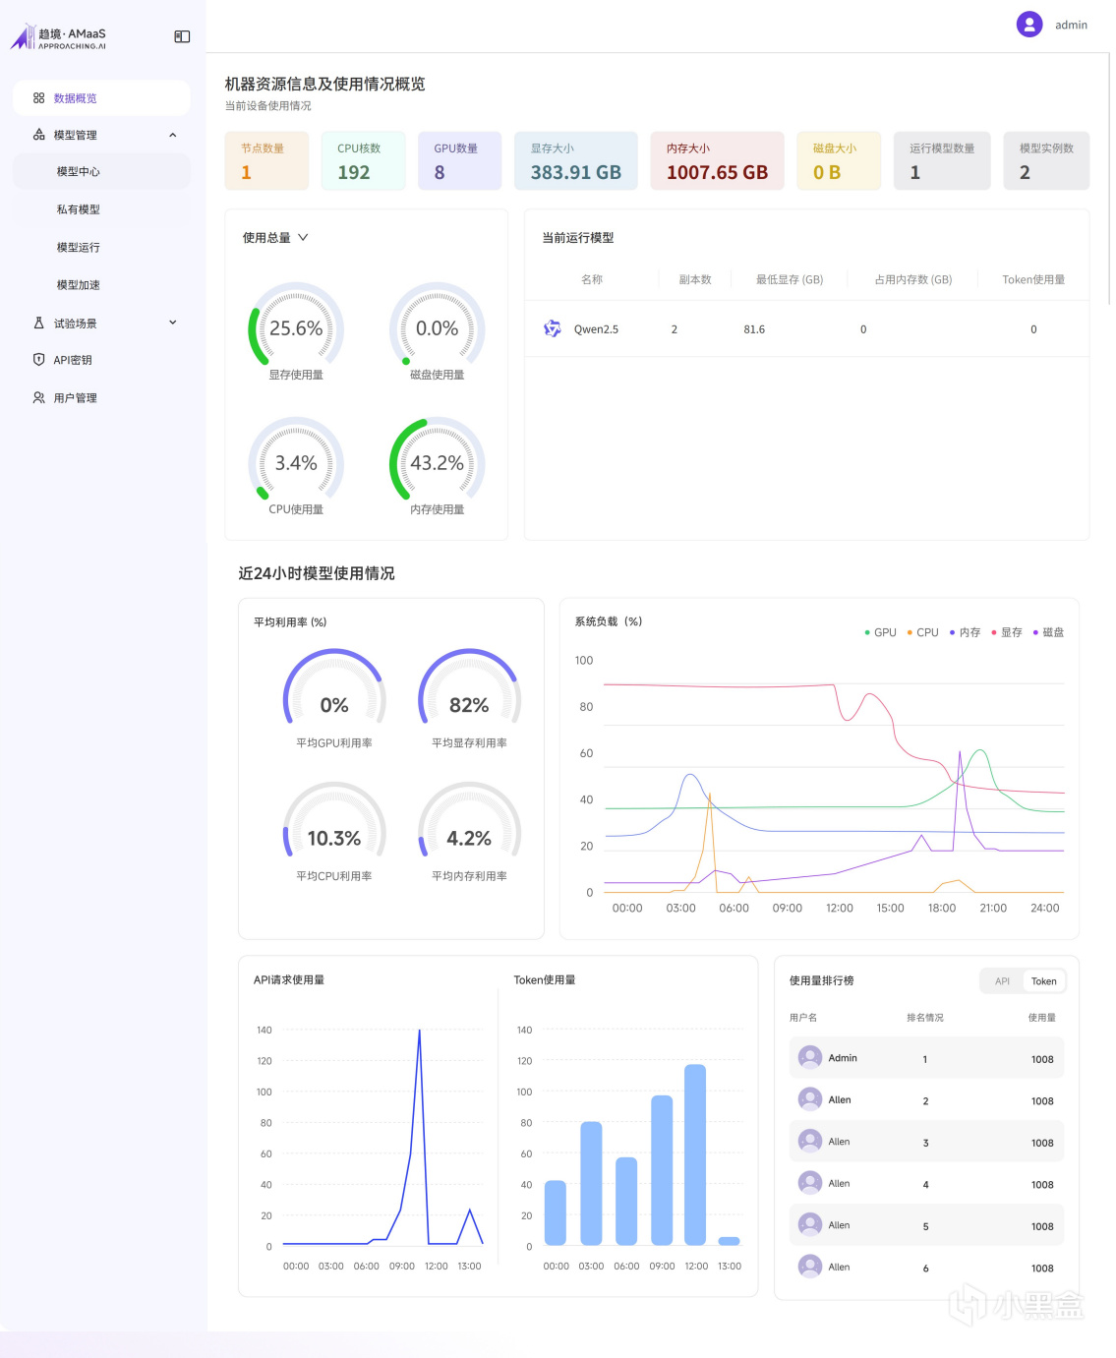Click the 数据概览 grid icon

tap(38, 98)
